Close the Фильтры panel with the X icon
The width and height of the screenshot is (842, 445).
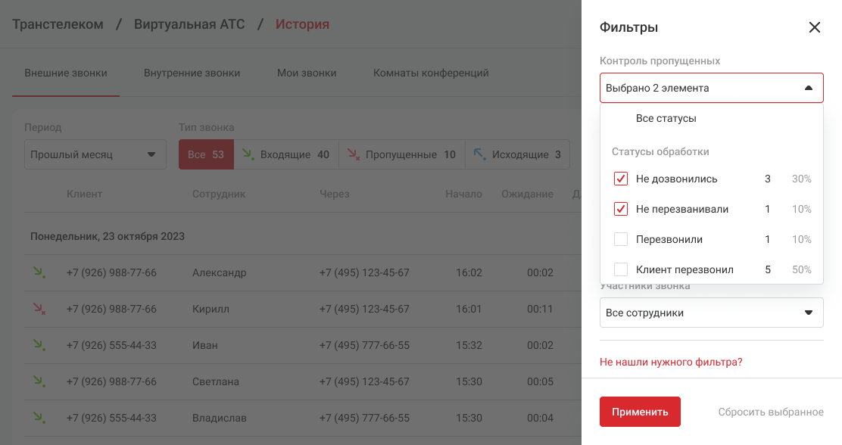(x=815, y=28)
